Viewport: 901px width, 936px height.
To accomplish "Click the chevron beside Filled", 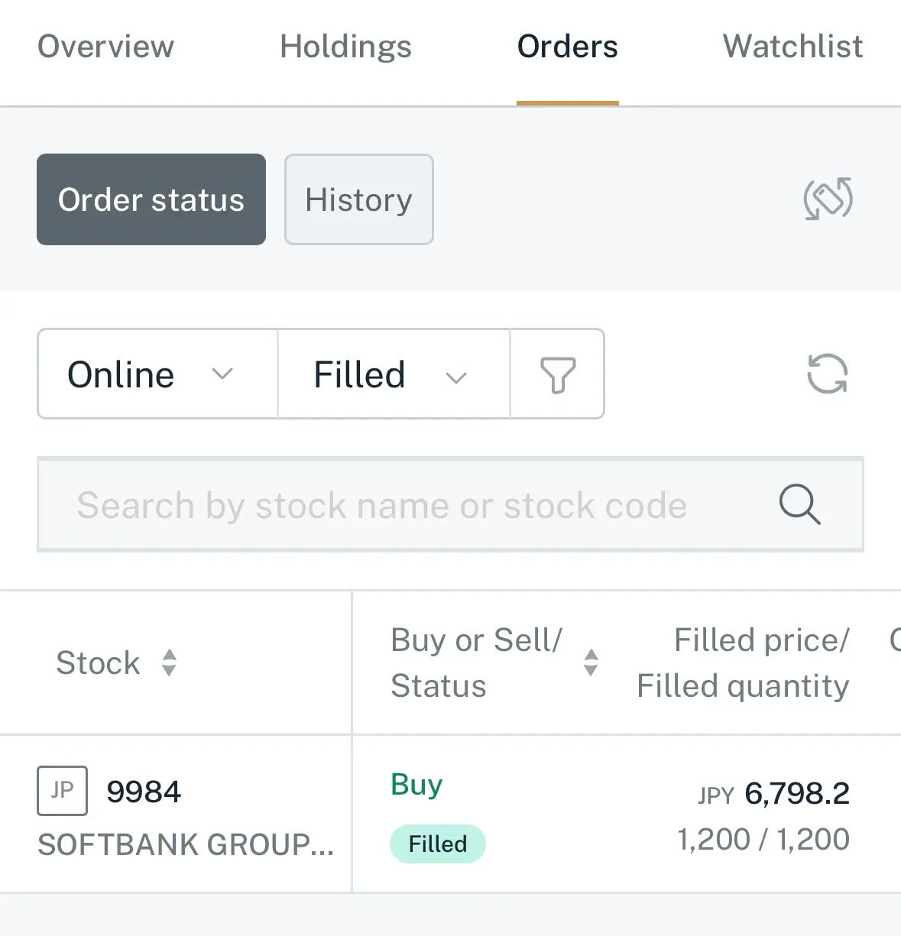I will coord(456,377).
